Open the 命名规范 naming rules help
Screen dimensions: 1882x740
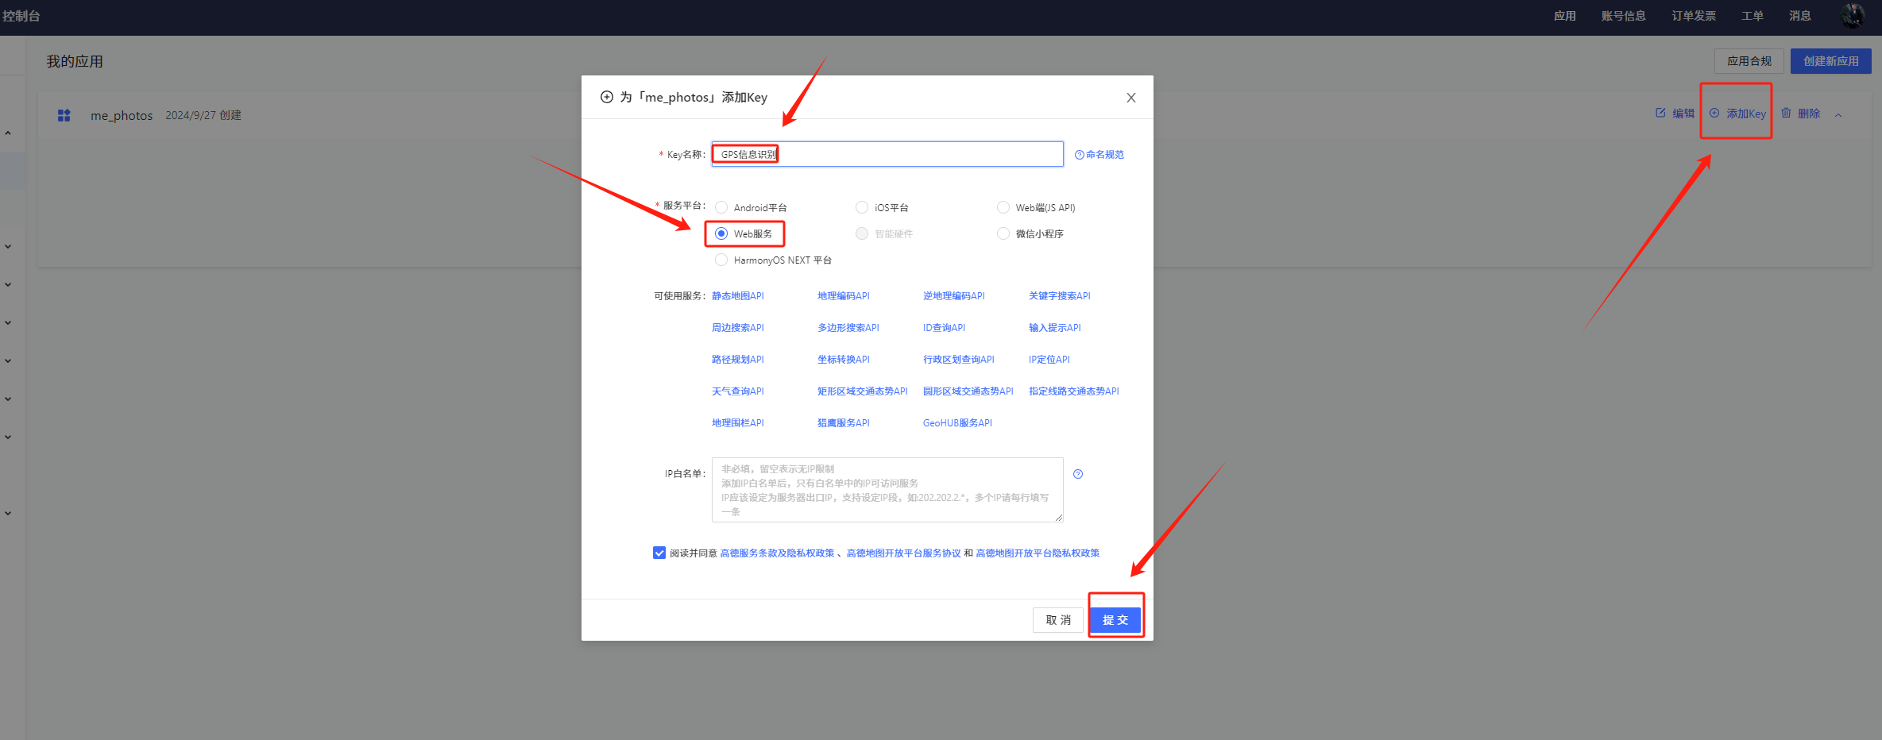[1099, 155]
